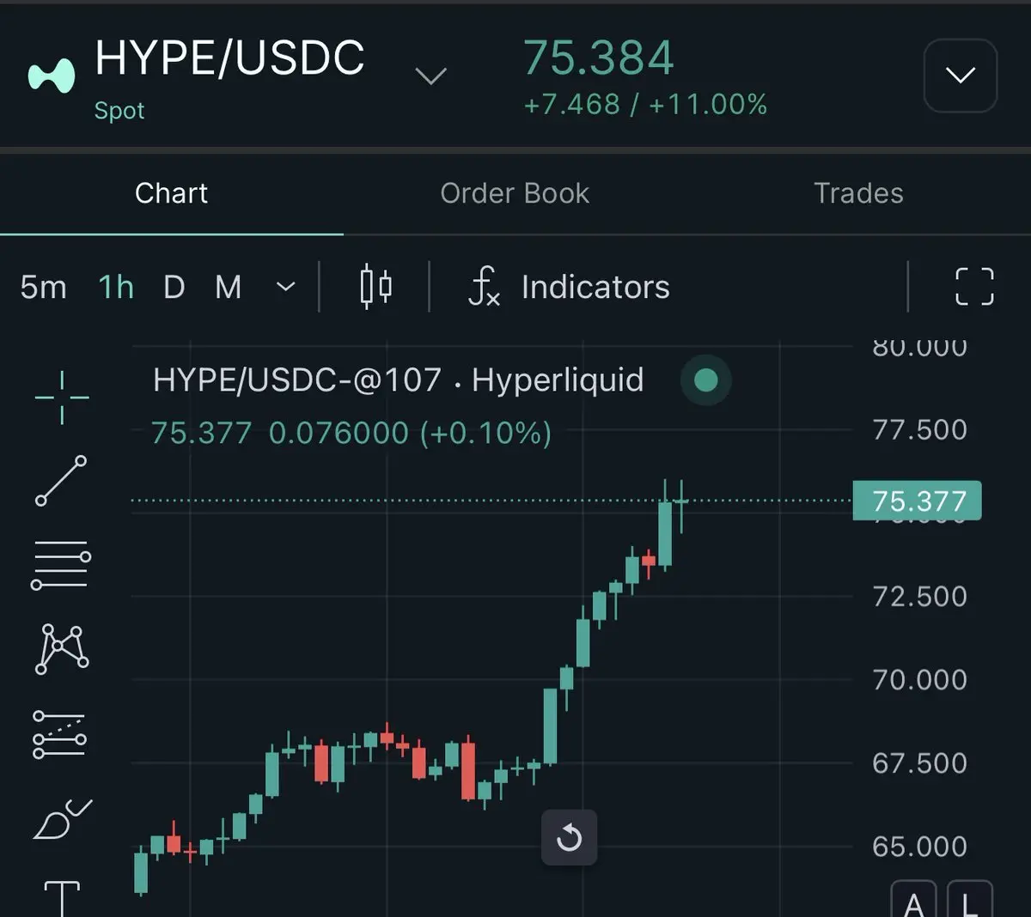Click the 75.377 current price axis label
1031x917 pixels.
(x=917, y=501)
